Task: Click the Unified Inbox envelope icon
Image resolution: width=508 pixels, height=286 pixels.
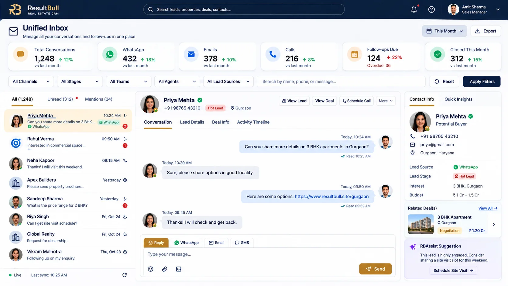Action: click(x=13, y=31)
